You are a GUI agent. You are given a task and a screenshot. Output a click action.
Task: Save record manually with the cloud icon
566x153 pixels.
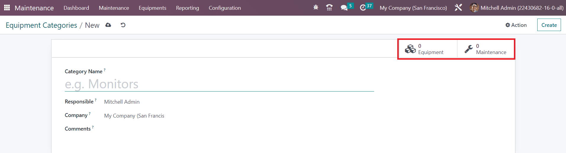pos(108,25)
